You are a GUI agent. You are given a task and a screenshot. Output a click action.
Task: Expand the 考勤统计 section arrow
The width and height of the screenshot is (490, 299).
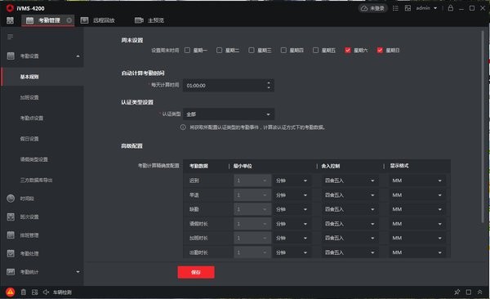[78, 272]
